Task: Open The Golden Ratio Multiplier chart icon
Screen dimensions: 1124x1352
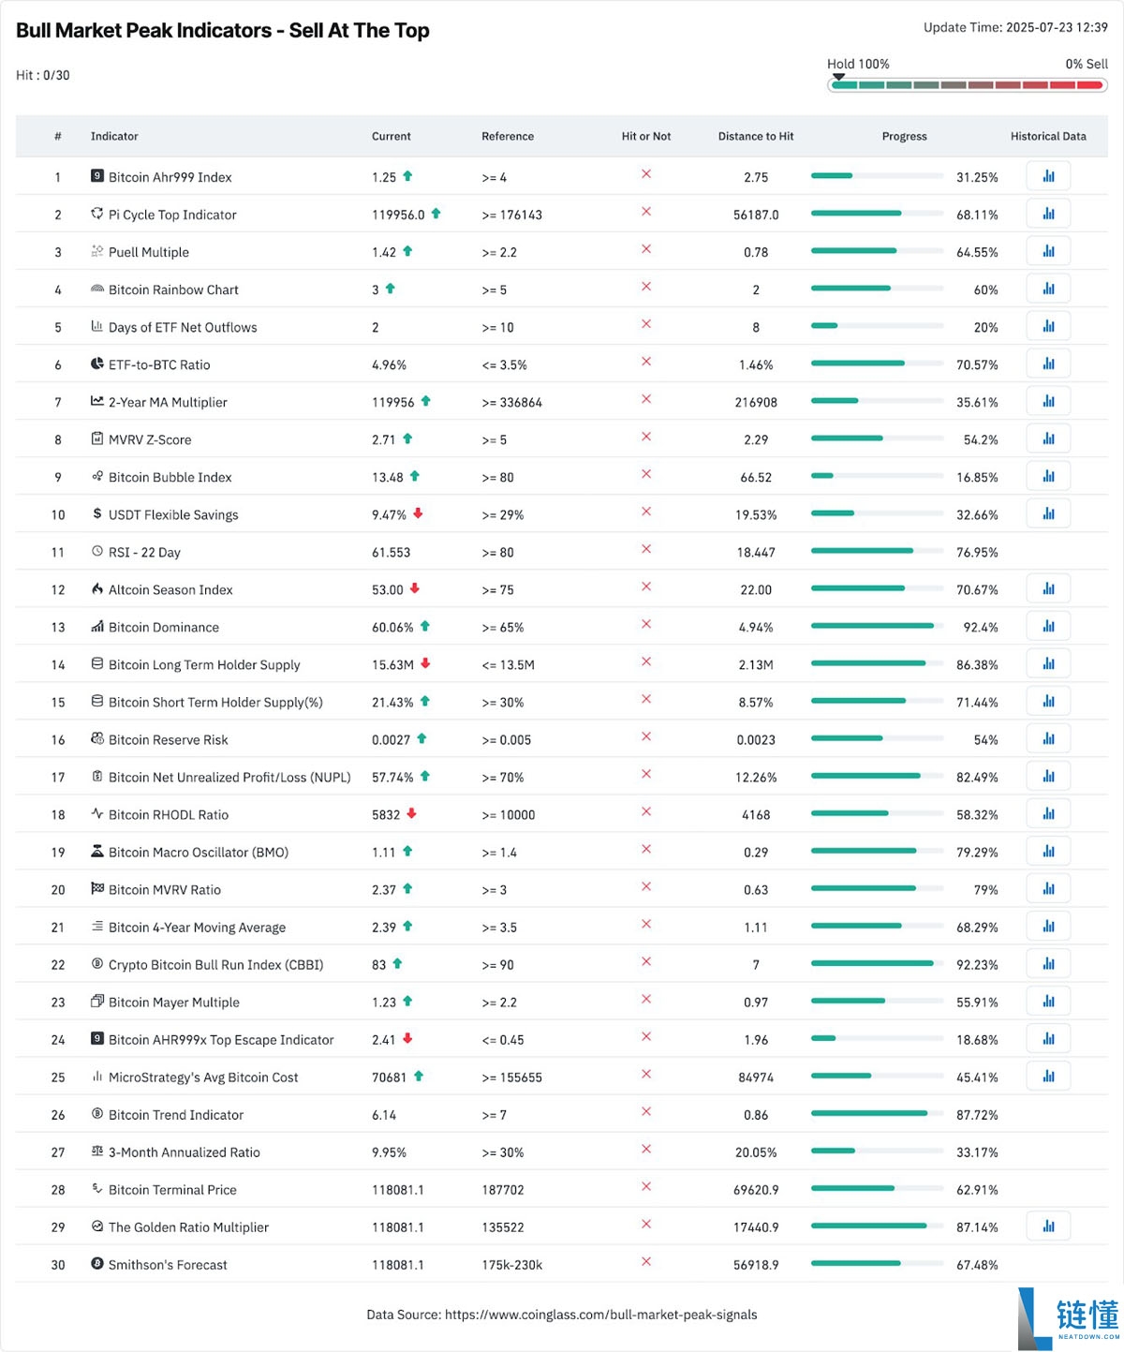Action: [1048, 1226]
